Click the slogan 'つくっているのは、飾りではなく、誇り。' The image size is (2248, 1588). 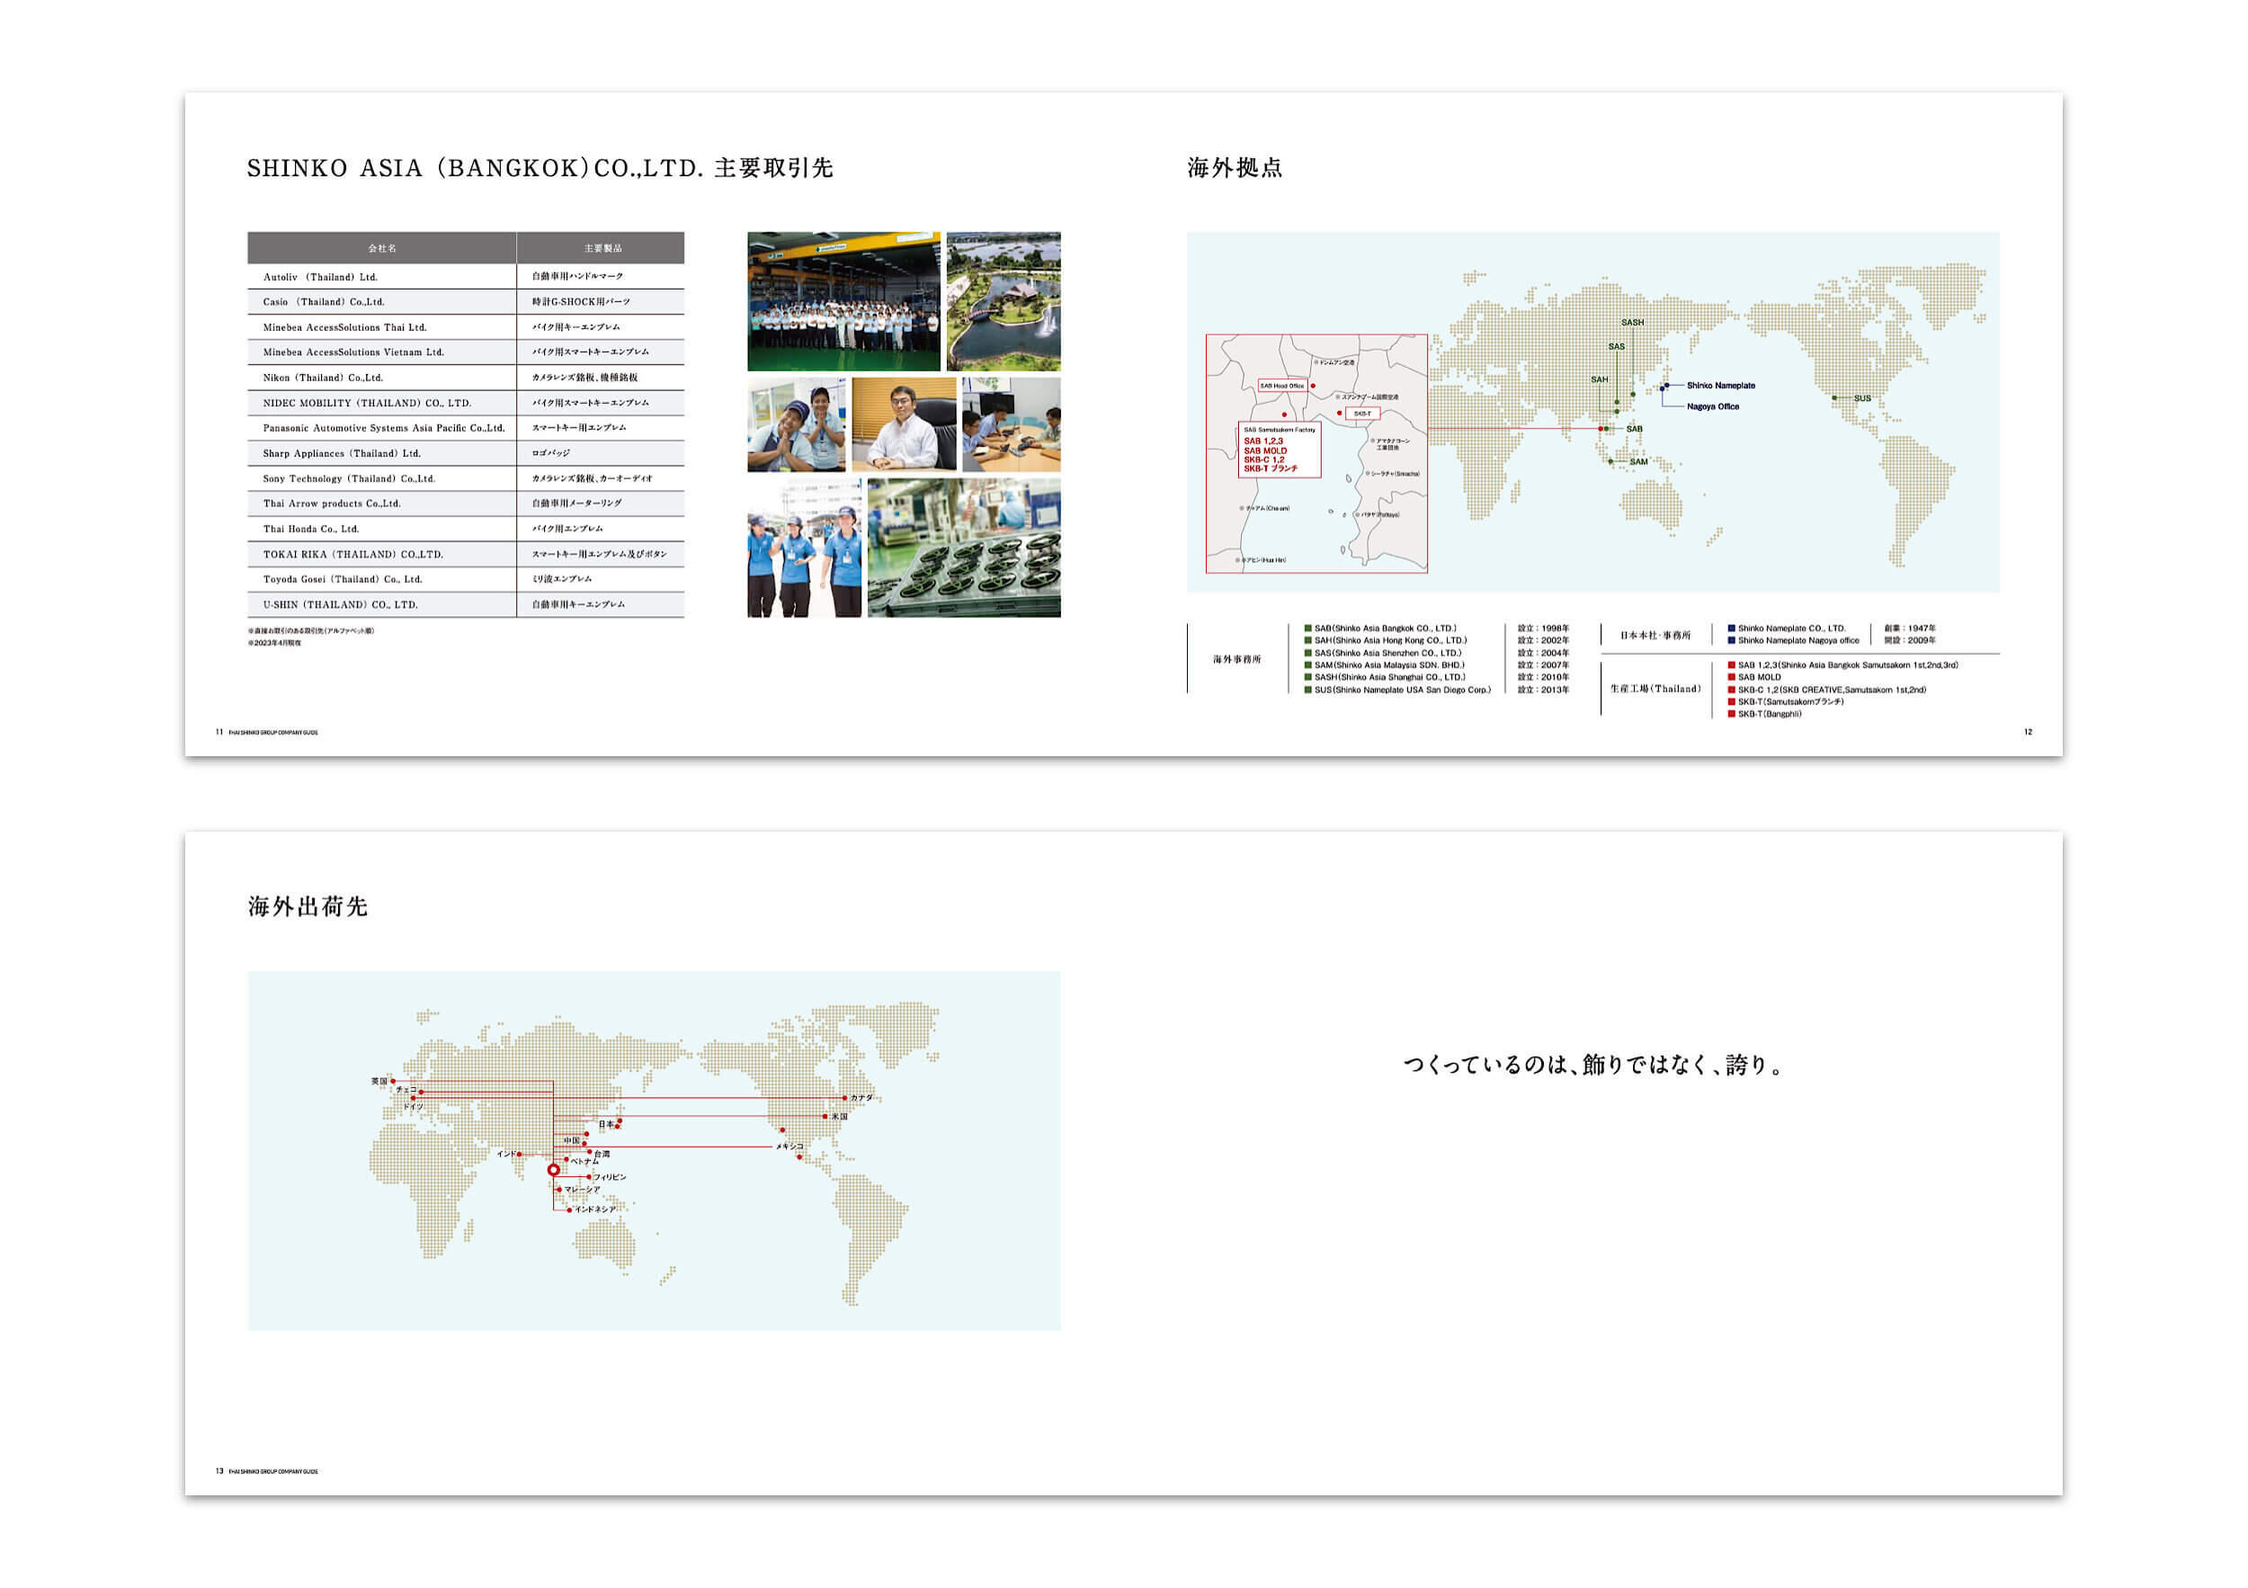pyautogui.click(x=1593, y=1066)
